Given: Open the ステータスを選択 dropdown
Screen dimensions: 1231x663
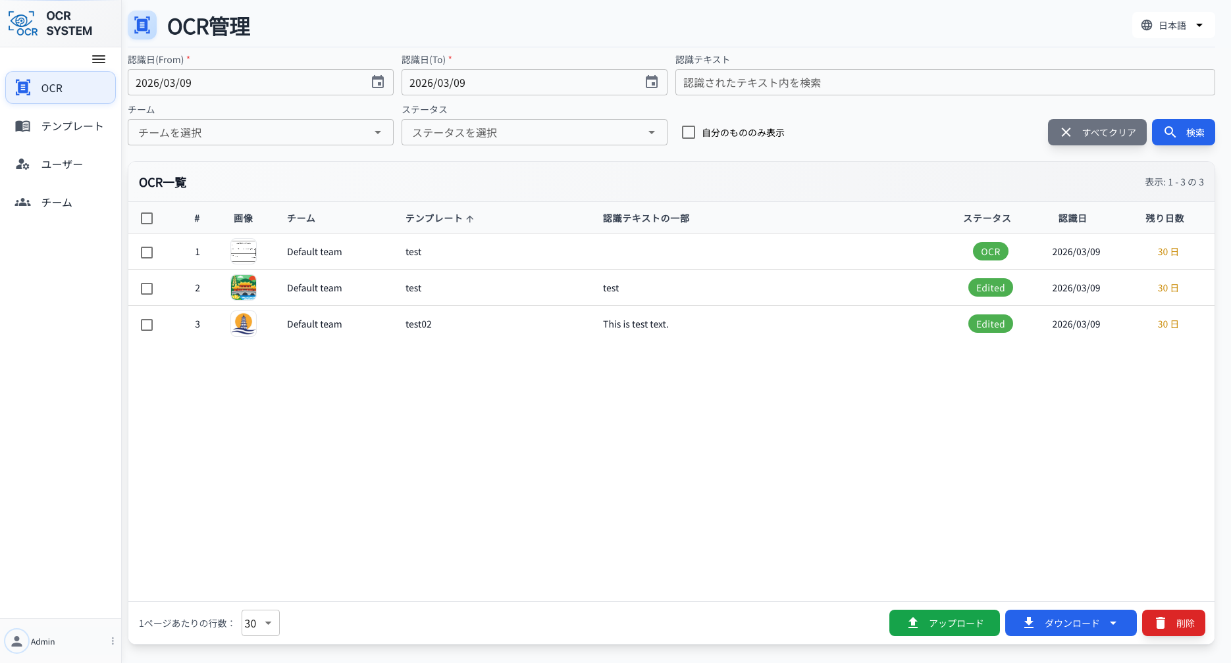Looking at the screenshot, I should click(534, 132).
